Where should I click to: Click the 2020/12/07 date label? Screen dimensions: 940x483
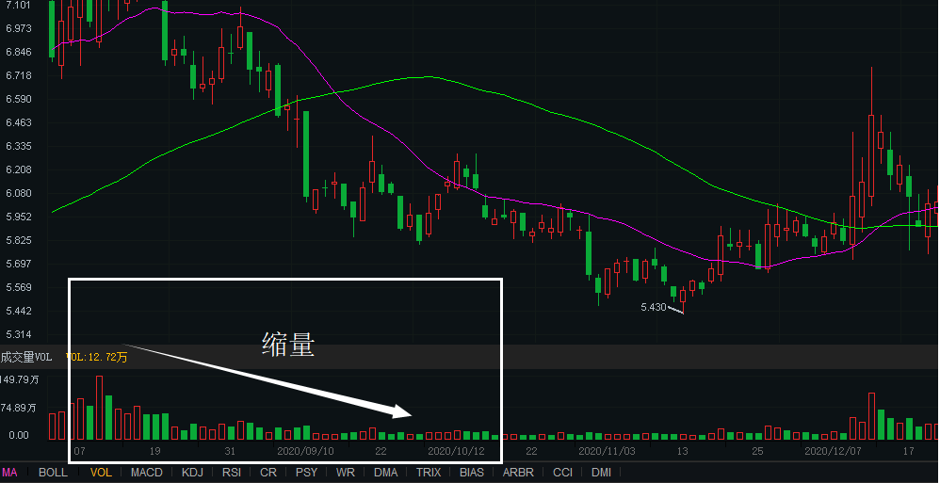click(833, 451)
